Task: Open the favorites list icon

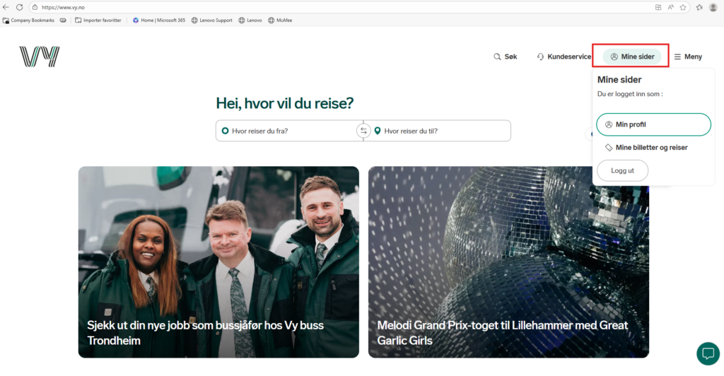Action: [699, 7]
